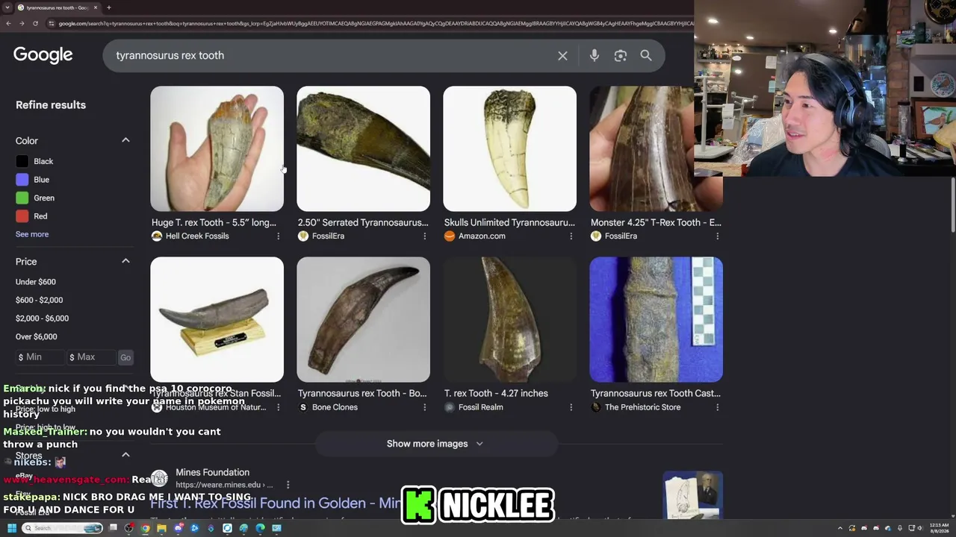Expand Show more images

point(435,444)
